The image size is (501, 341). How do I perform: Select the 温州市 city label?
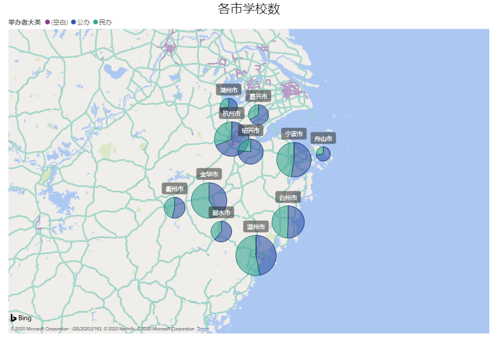(256, 226)
